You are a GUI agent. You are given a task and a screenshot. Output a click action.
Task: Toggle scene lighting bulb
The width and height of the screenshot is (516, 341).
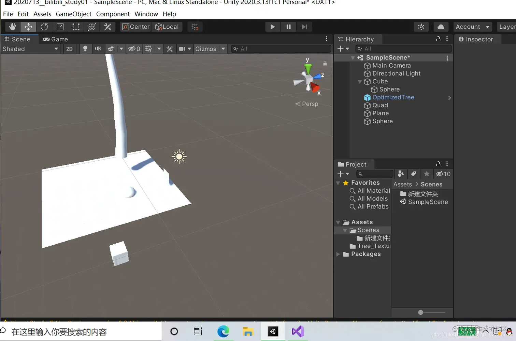coord(85,49)
